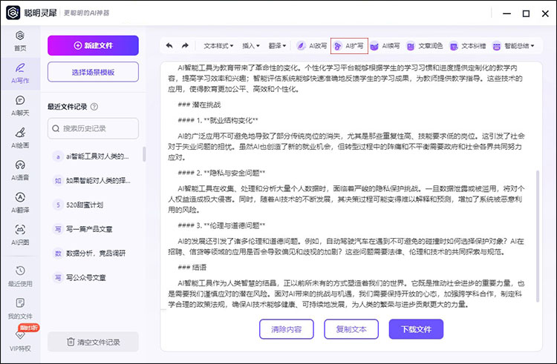Screen dimensions: 557x364
Task: Click the 新建文件 new file button
Action: (93, 45)
